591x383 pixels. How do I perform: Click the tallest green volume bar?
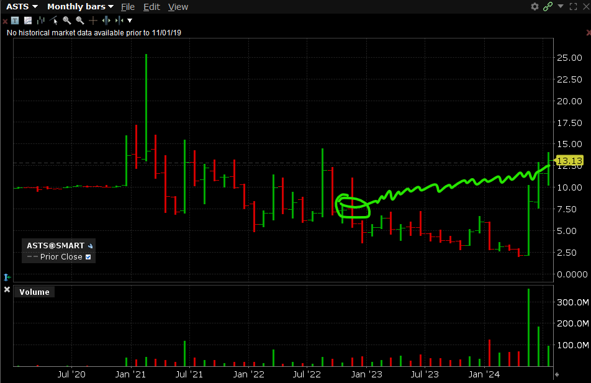[x=528, y=327]
